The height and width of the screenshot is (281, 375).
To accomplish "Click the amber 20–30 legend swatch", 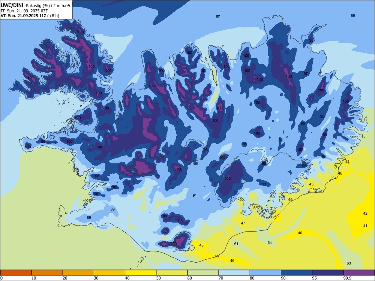I will 78,273.
